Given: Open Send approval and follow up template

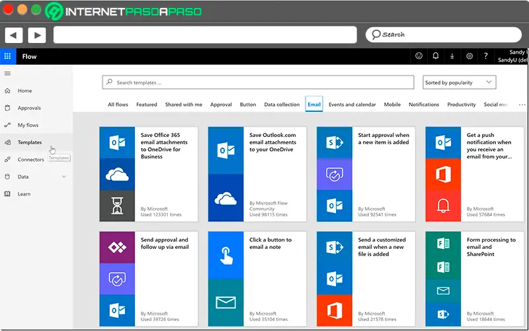Looking at the screenshot, I should pos(149,279).
